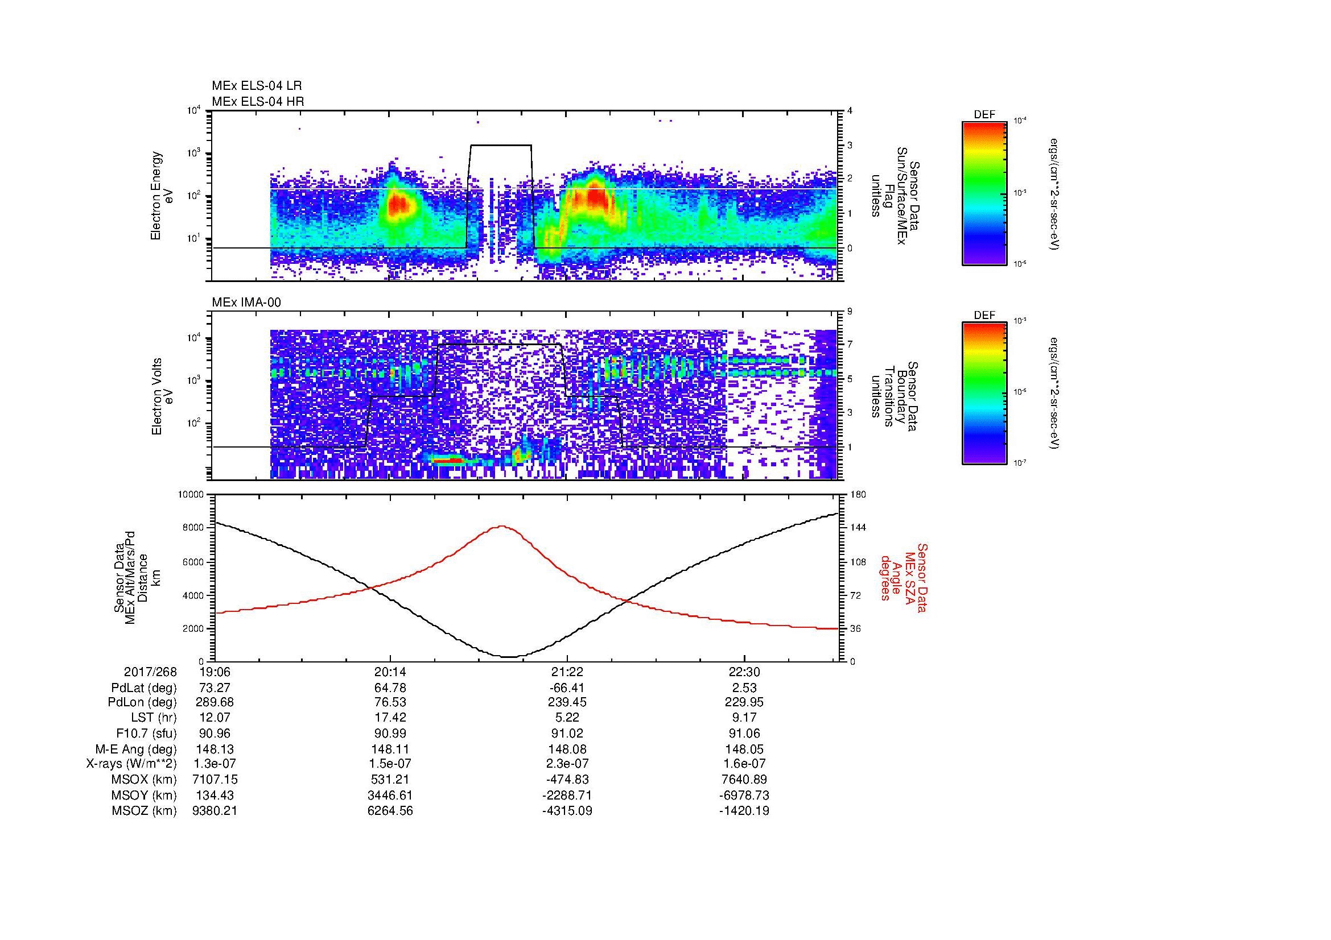This screenshot has height=940, width=1331.
Task: Click the 'Sun/Surface/MEx Flag unitless' axis label
Action: click(x=896, y=196)
